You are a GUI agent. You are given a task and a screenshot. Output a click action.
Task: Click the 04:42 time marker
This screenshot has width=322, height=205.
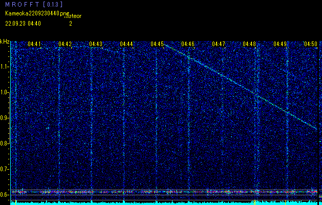point(65,44)
